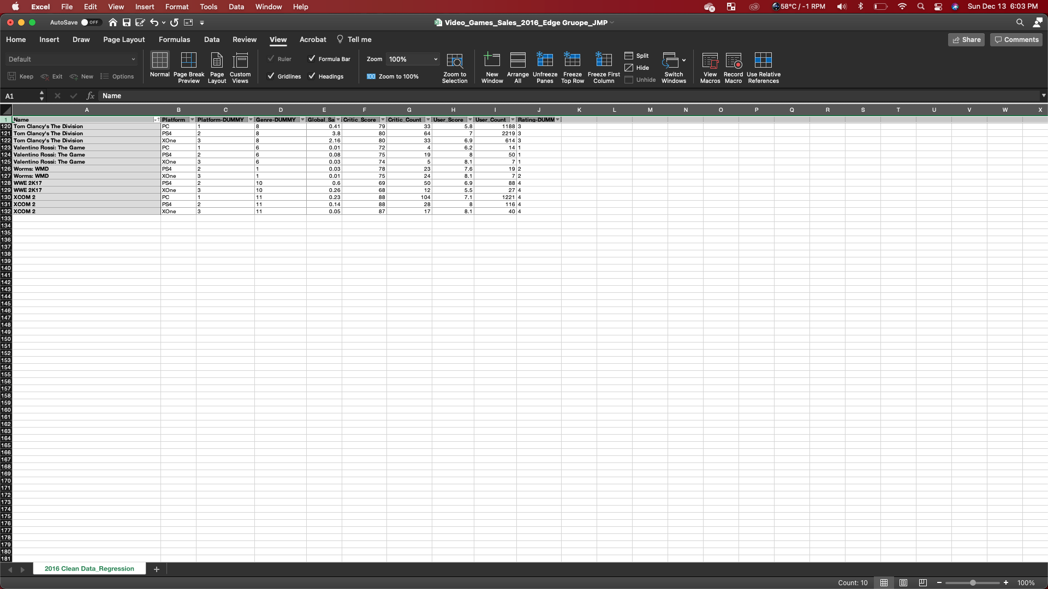Click the Record Macro icon

point(733,61)
